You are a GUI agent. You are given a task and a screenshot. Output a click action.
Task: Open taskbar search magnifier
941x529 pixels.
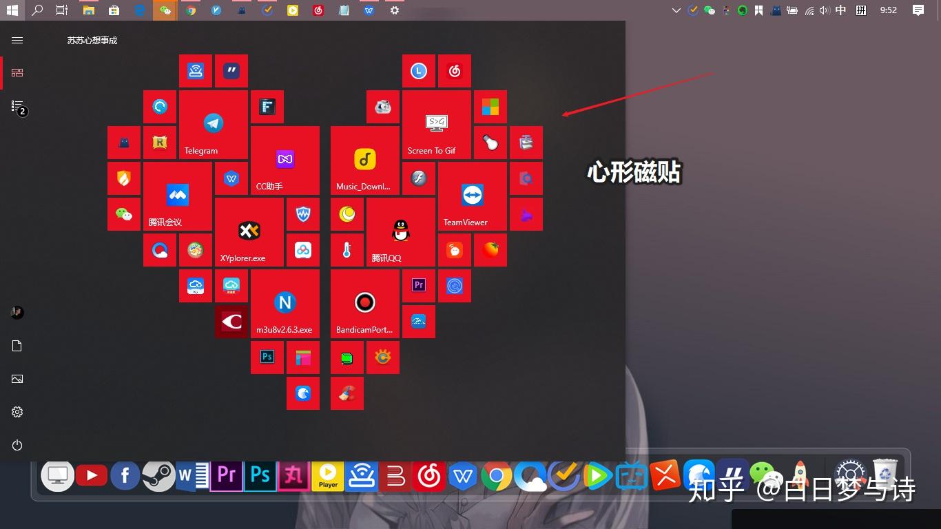tap(37, 10)
